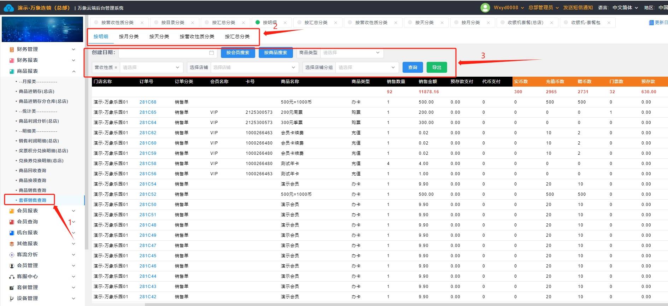This screenshot has height=306, width=668.
Task: Open the 中文简体 language dropdown
Action: point(625,7)
